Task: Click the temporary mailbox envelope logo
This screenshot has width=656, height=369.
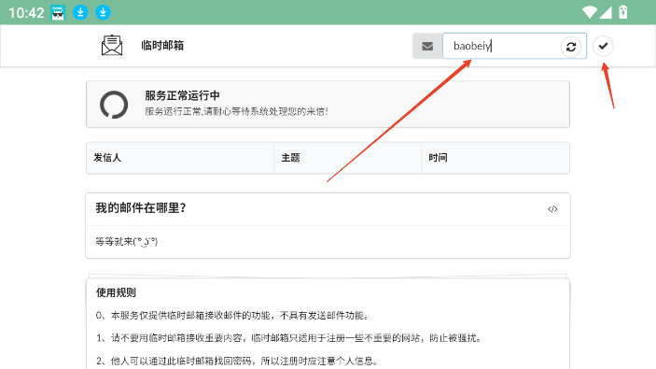Action: coord(112,45)
